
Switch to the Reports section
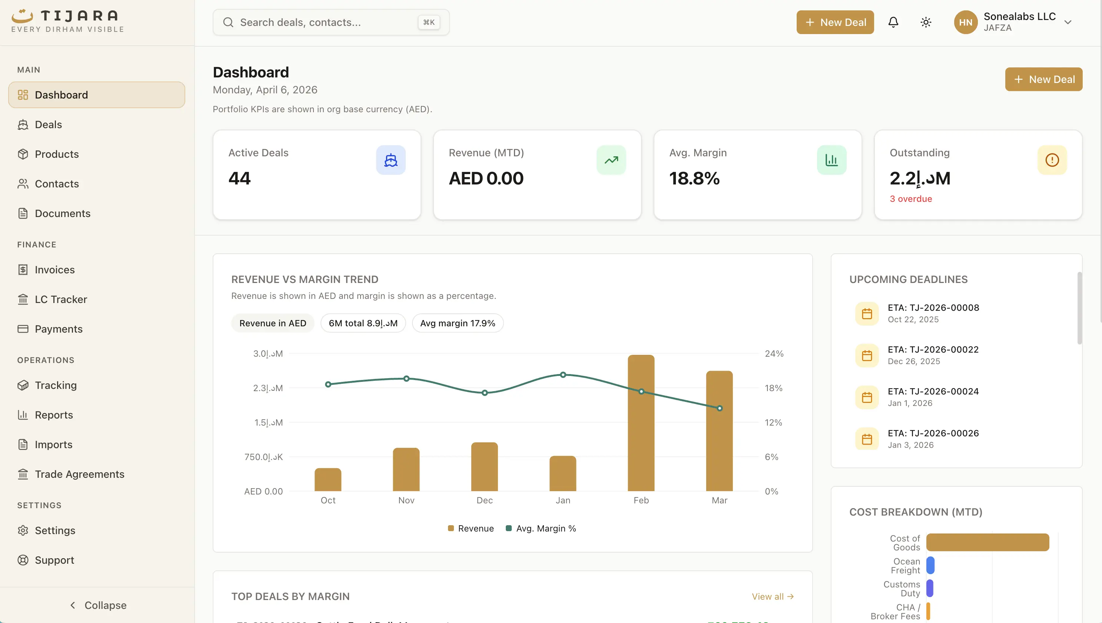click(53, 414)
